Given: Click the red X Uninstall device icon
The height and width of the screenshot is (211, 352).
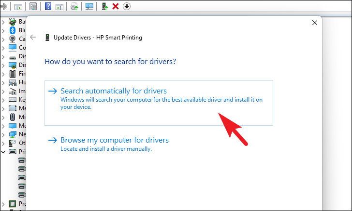Looking at the screenshot, I should pos(116,6).
